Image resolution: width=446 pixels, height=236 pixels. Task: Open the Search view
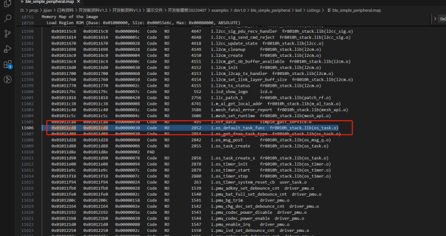pos(8,19)
